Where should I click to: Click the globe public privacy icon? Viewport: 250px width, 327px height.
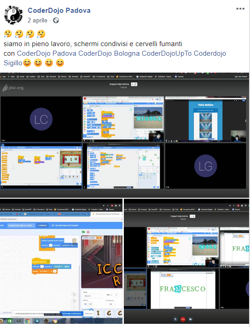[x=56, y=21]
